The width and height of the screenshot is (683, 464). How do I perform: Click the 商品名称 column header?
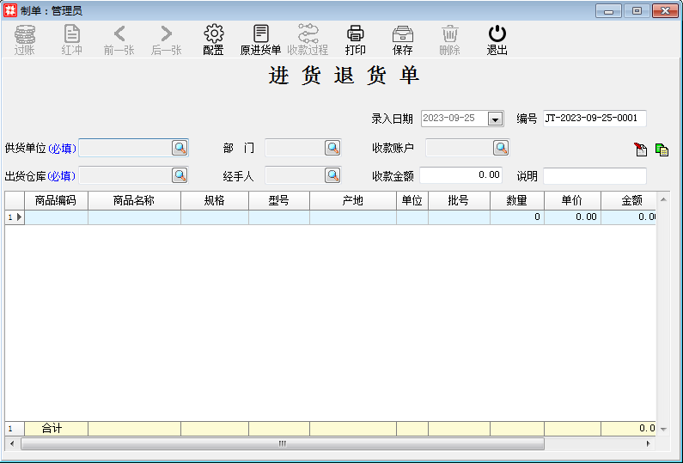(x=134, y=200)
